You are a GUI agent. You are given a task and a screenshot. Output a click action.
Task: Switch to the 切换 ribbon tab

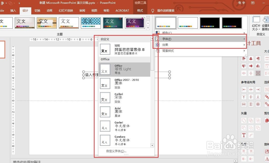(37, 11)
